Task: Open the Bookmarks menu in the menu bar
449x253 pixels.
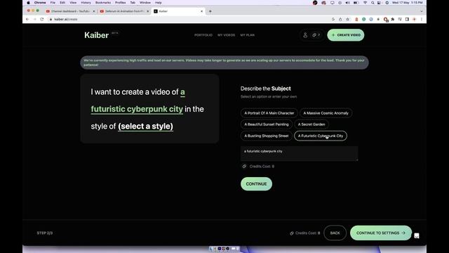Action: (103, 3)
